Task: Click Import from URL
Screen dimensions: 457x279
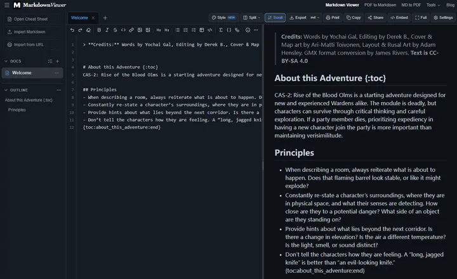Action: click(x=32, y=45)
